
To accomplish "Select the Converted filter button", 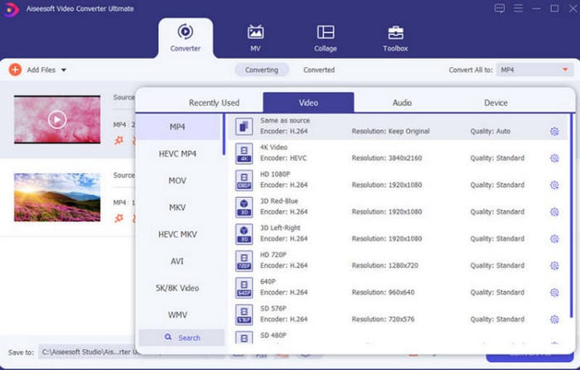I will point(319,70).
